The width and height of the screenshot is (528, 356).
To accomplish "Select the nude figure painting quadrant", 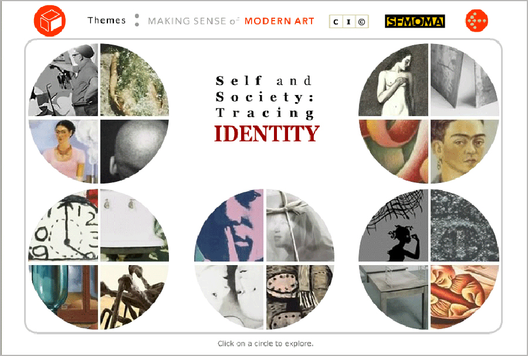I will (x=394, y=80).
